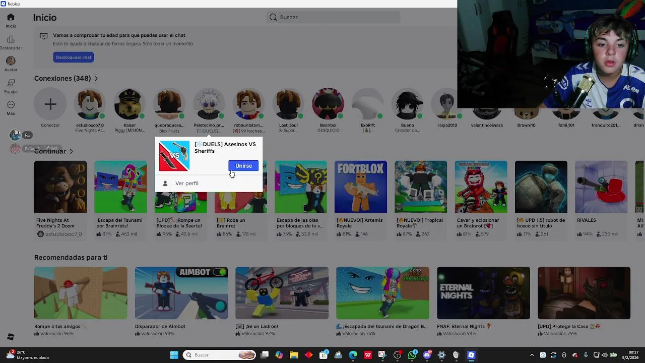Open DUELS Asesinos VS Sheriffs title
645x363 pixels.
point(225,148)
